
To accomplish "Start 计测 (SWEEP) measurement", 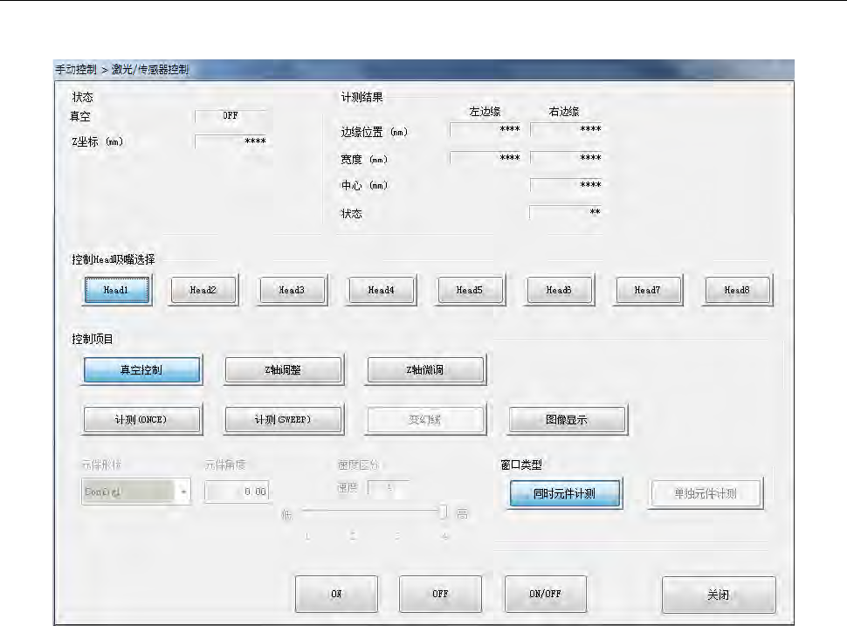I will point(283,419).
